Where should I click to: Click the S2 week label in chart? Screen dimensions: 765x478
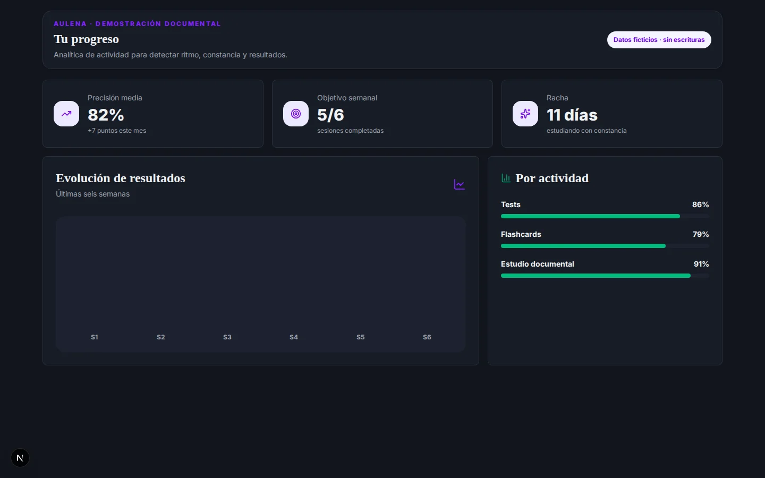tap(161, 337)
